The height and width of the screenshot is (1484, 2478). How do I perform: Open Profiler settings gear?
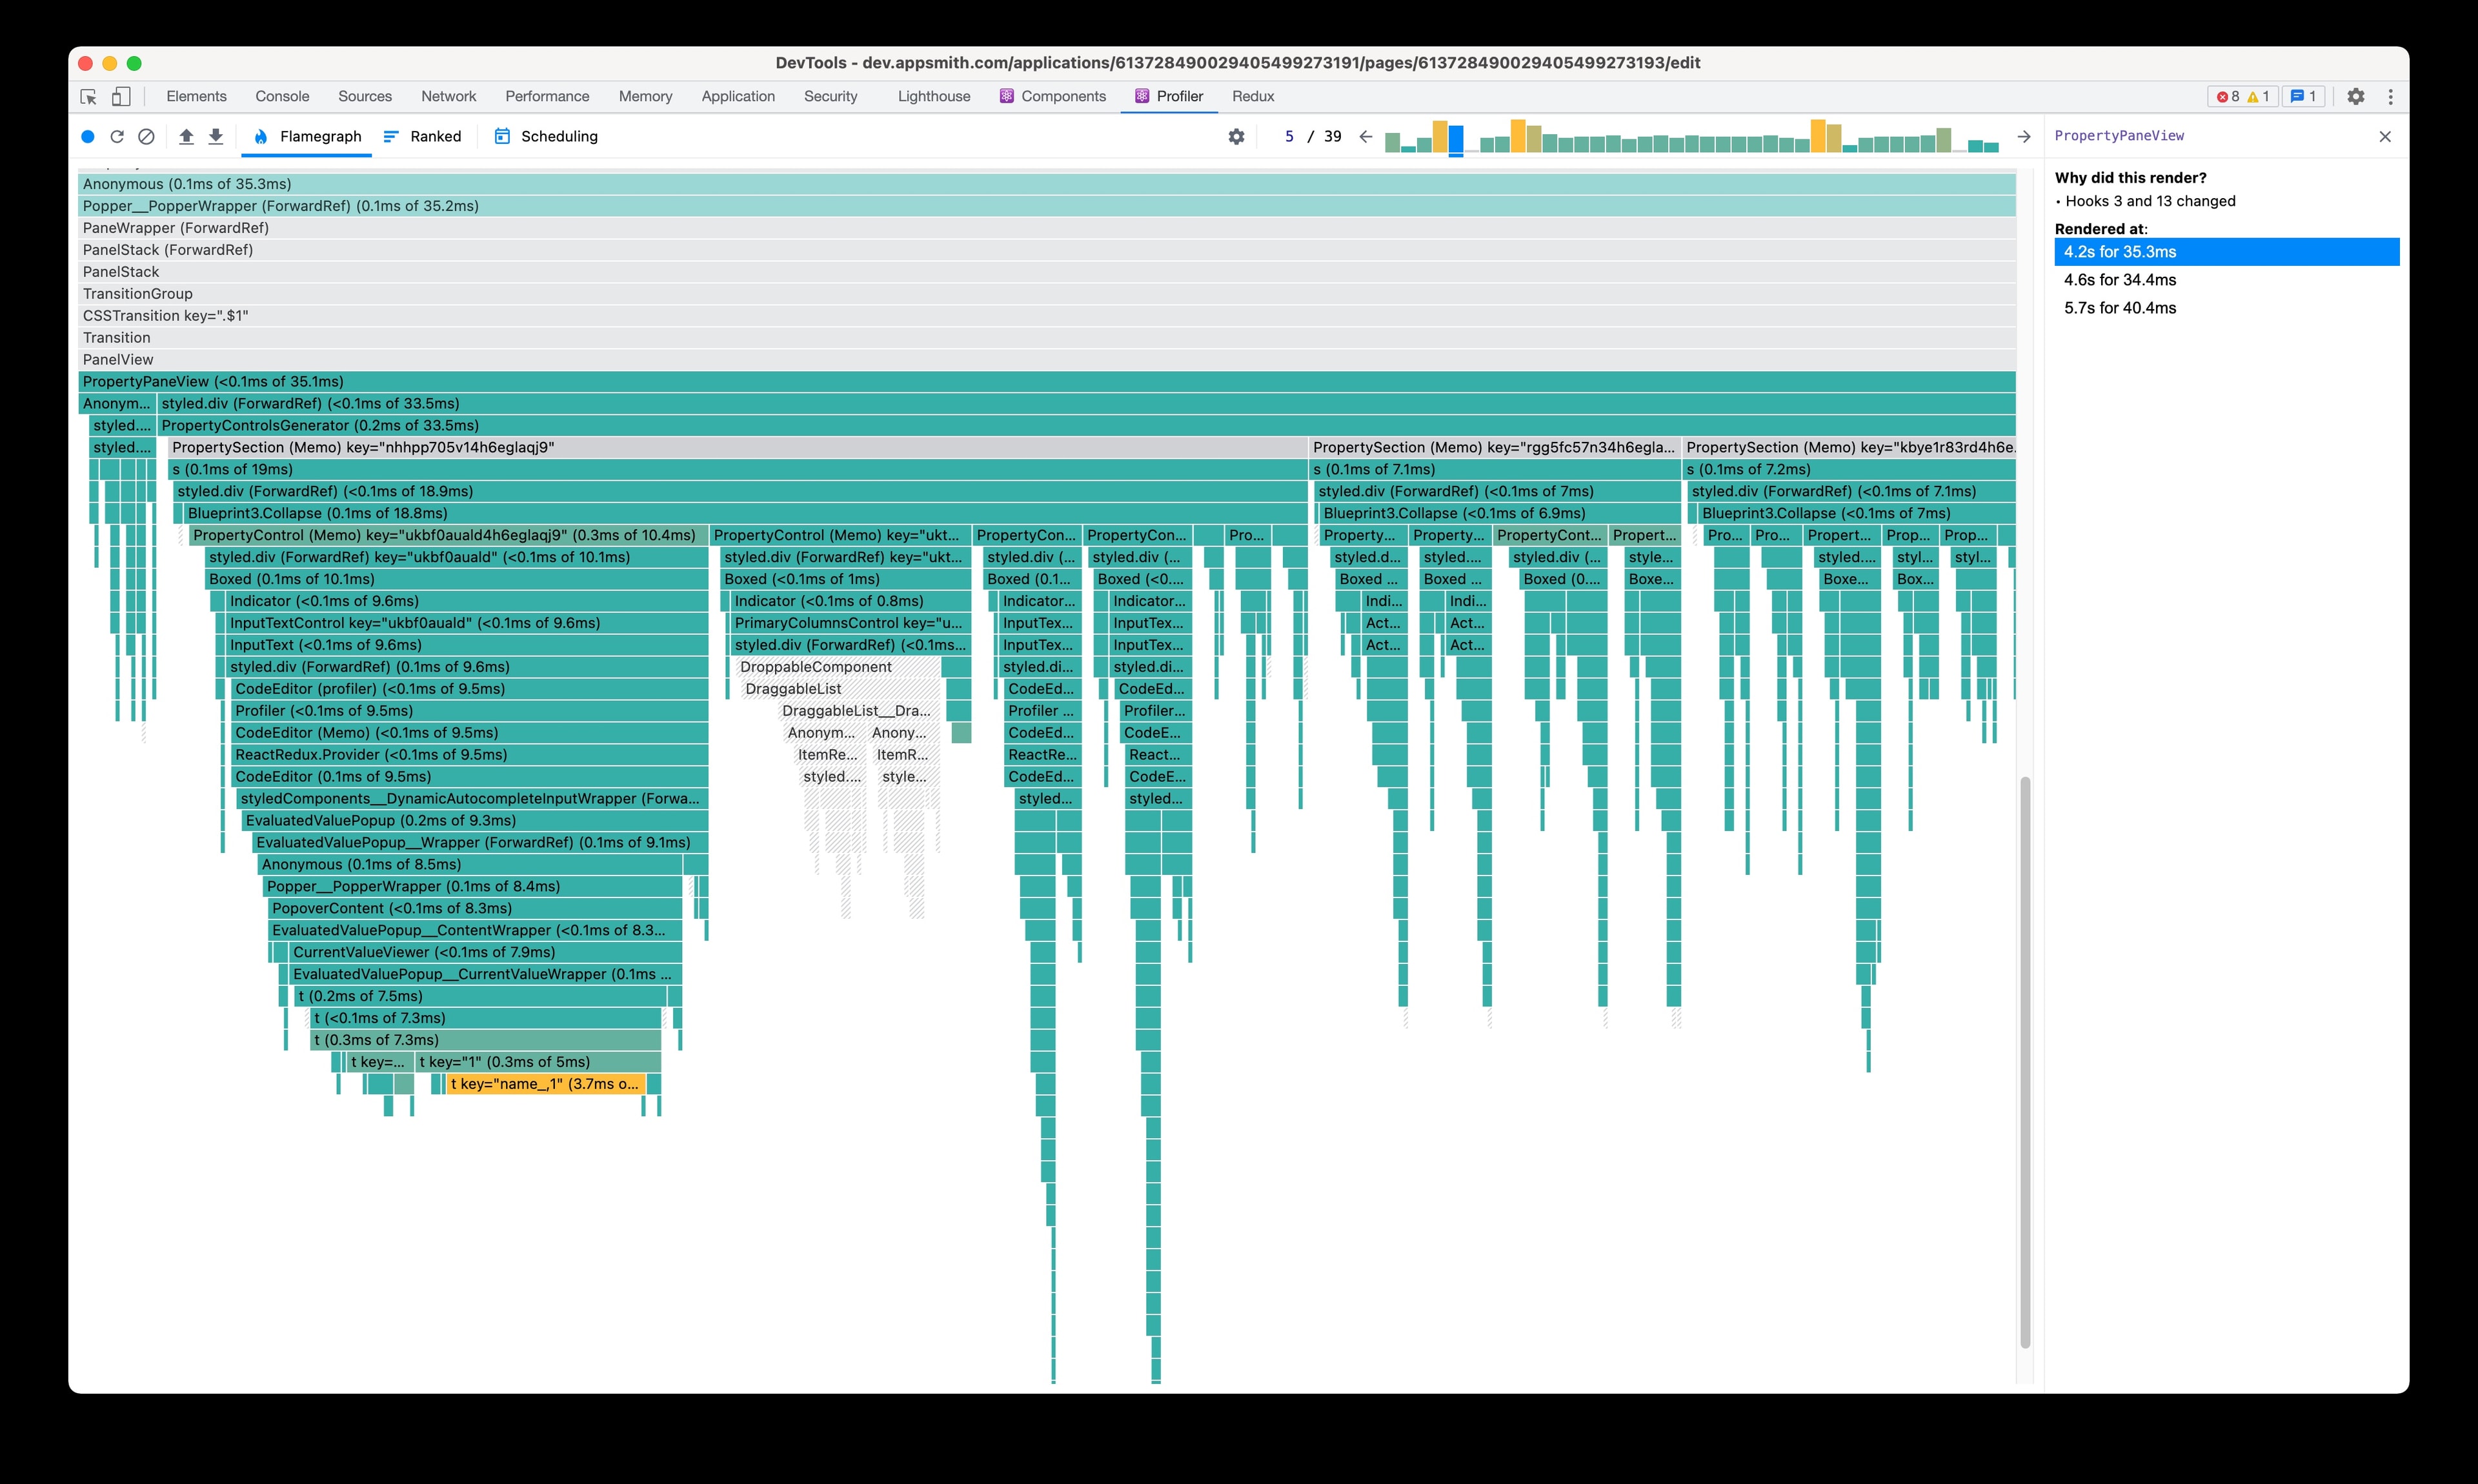pos(1237,136)
